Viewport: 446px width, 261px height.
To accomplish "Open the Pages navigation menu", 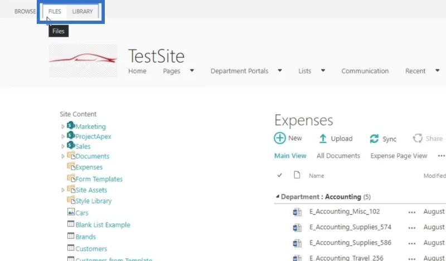I will point(172,71).
